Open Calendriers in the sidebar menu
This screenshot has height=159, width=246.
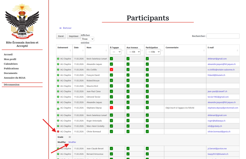(11, 64)
